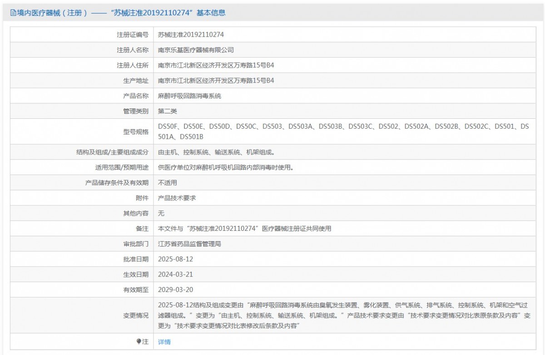Open the 详情 link in the last row
Image resolution: width=545 pixels, height=355 pixels.
coord(164,342)
